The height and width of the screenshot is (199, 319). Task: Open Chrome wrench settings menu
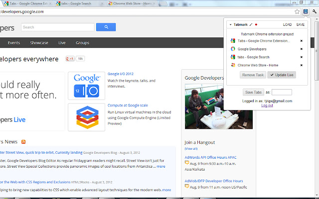[315, 11]
